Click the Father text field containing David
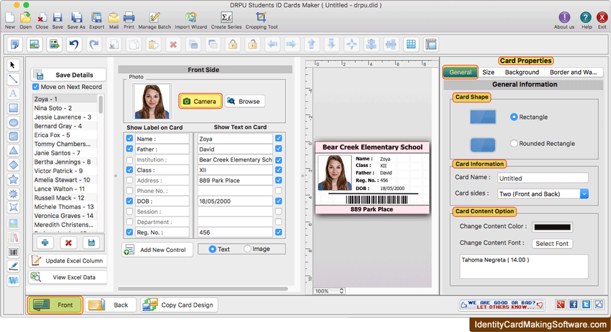 click(235, 149)
